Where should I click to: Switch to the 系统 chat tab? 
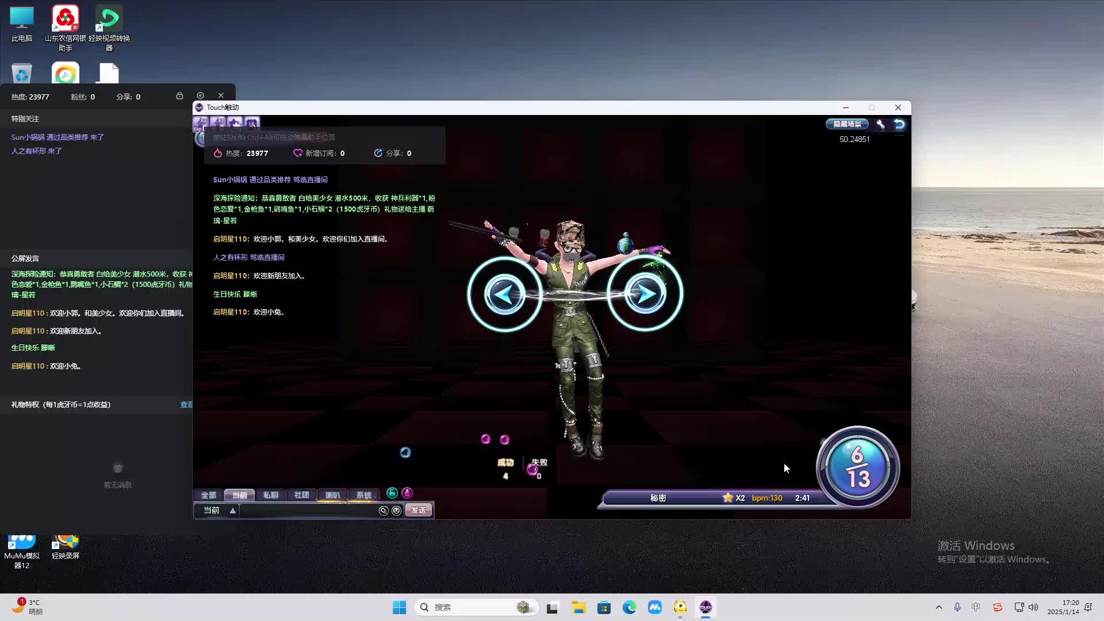click(363, 495)
